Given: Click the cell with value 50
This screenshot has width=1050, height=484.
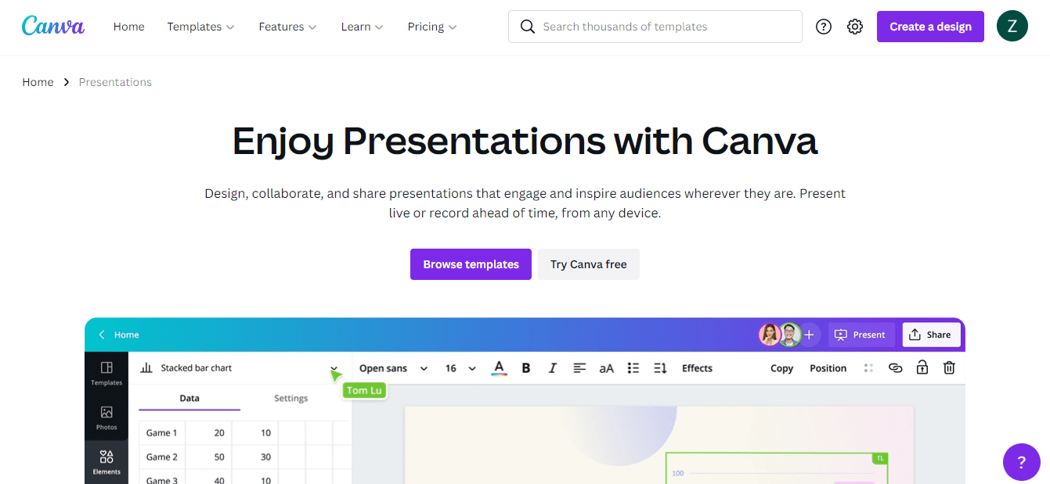Looking at the screenshot, I should [209, 457].
